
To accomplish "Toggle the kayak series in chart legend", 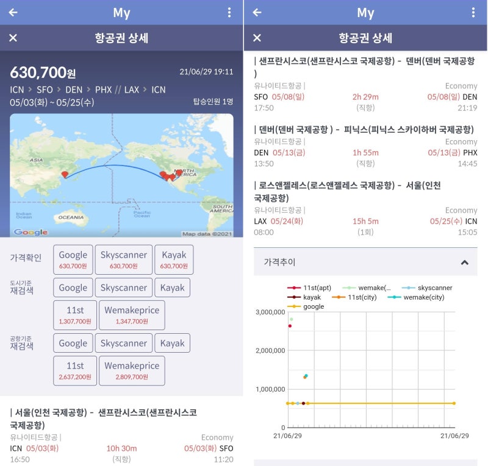I will tap(304, 297).
